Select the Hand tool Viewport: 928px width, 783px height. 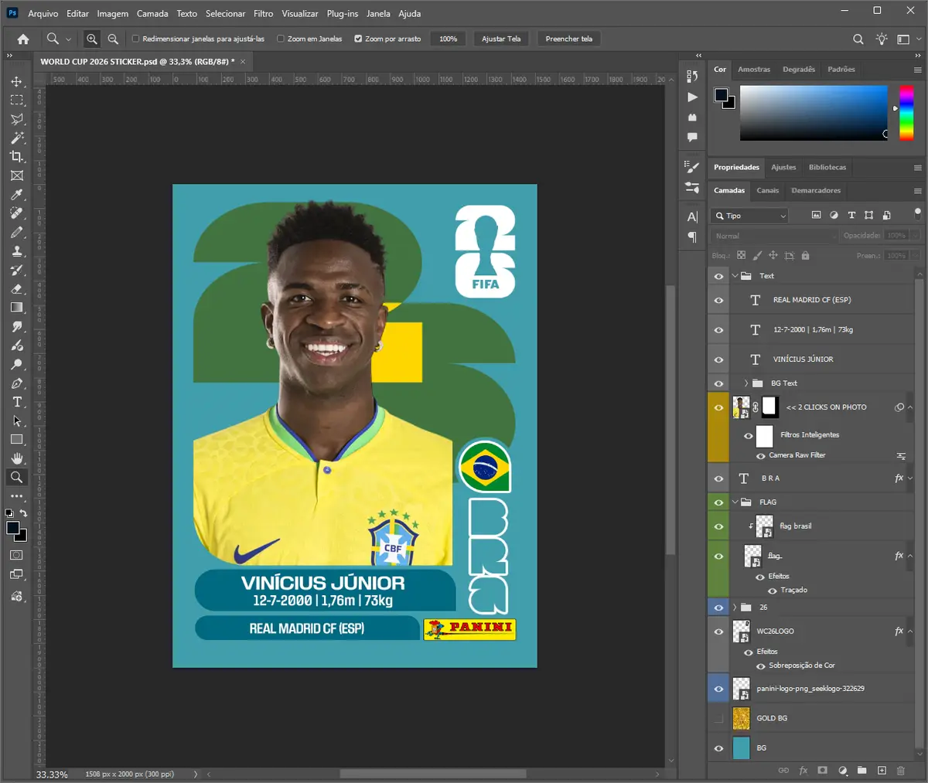(16, 458)
